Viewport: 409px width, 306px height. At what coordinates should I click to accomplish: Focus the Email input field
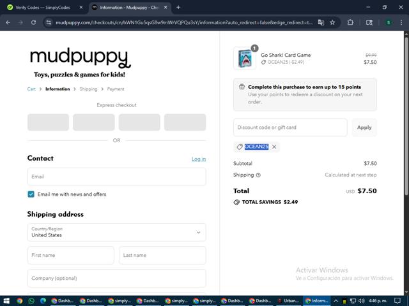pyautogui.click(x=116, y=177)
